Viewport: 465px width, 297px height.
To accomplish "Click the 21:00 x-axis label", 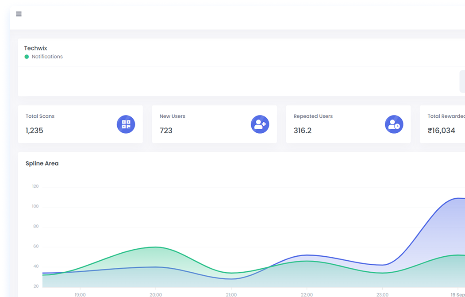I will [231, 294].
